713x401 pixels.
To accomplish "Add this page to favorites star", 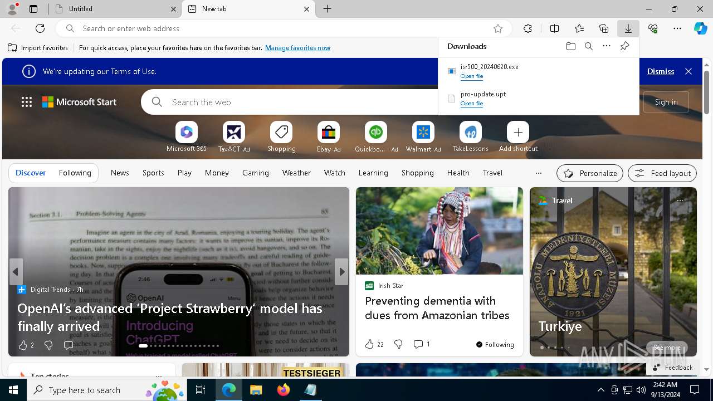I will point(498,28).
